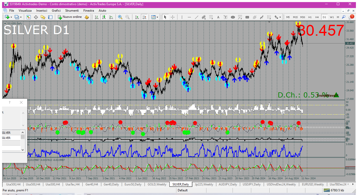Toggle candlestick chart mode
358x195 pixels.
pyautogui.click(x=104, y=17)
